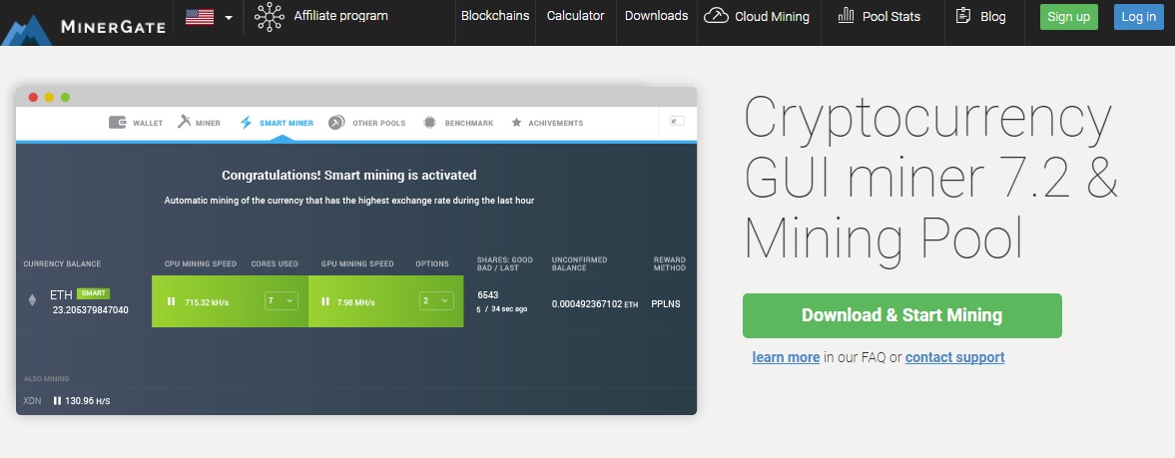The height and width of the screenshot is (458, 1175).
Task: Click the MinerGate mountain logo icon
Action: [26, 29]
